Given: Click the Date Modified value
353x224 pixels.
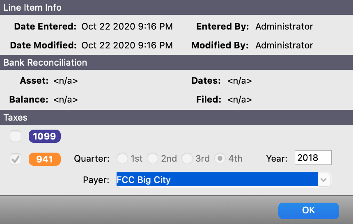Looking at the screenshot, I should [x=127, y=45].
